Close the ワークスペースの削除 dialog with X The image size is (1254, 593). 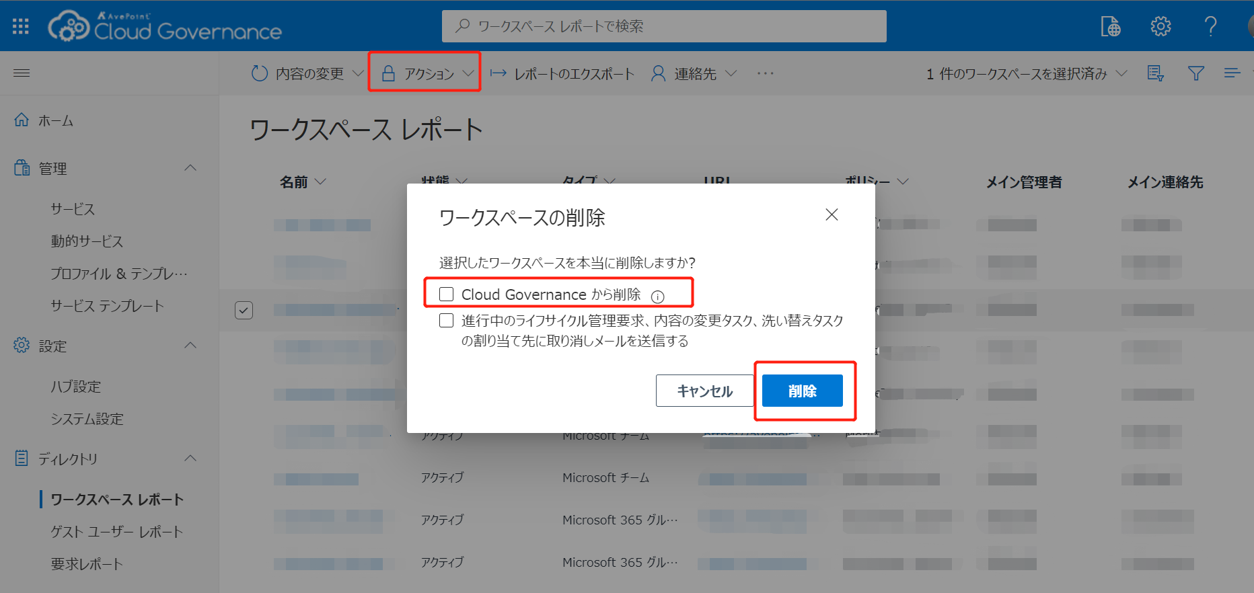click(x=832, y=214)
